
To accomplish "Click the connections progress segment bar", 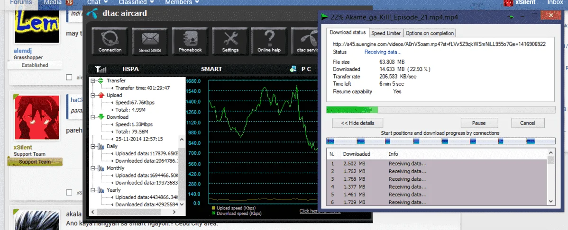I will (x=441, y=141).
